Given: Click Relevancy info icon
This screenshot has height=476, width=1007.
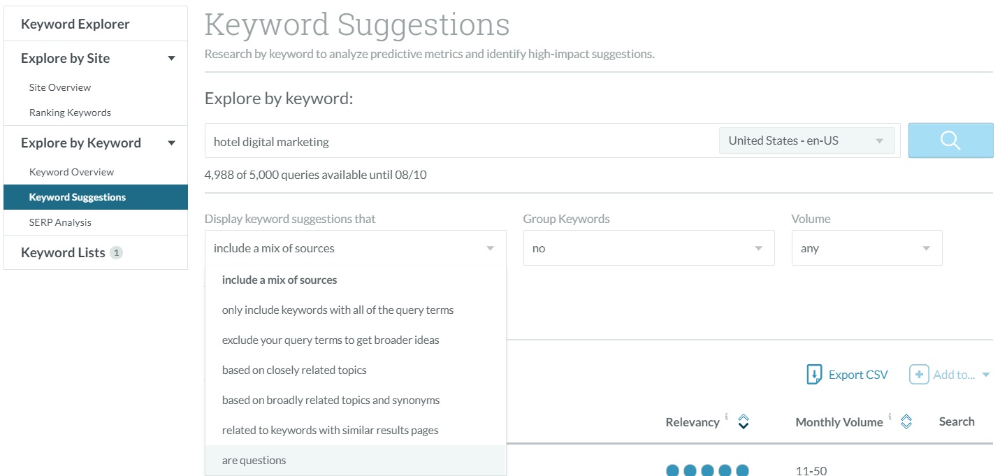Looking at the screenshot, I should 726,417.
